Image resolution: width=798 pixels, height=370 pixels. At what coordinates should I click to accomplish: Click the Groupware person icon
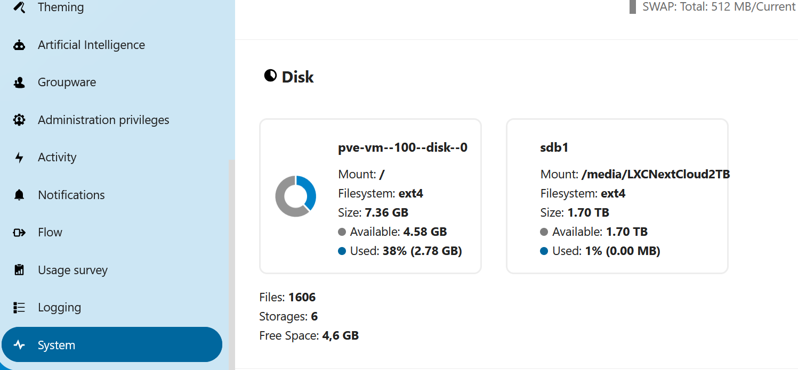tap(19, 83)
